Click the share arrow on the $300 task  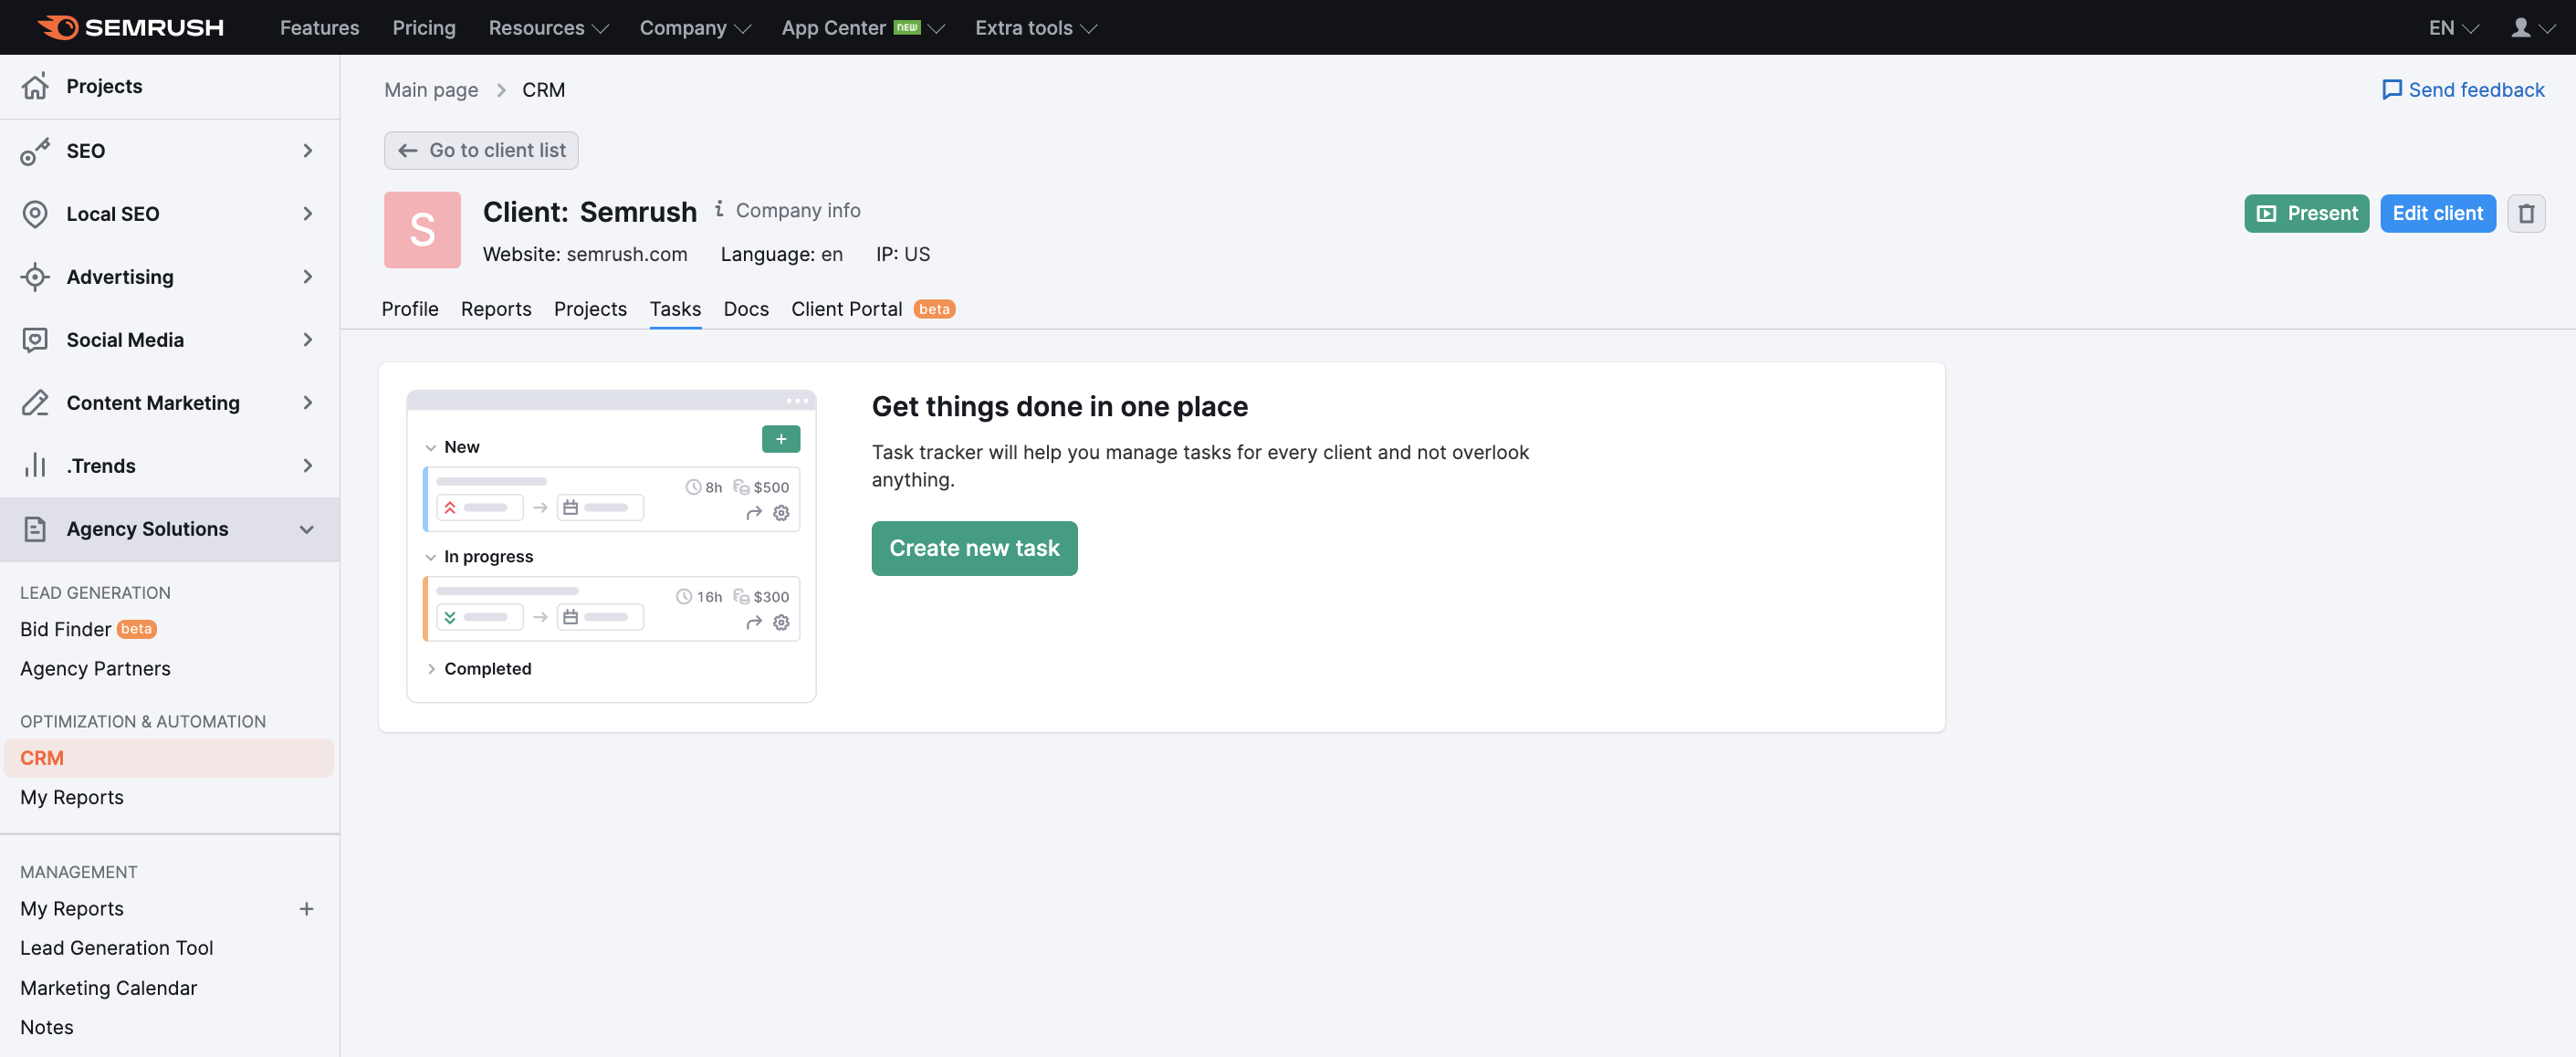pyautogui.click(x=754, y=623)
